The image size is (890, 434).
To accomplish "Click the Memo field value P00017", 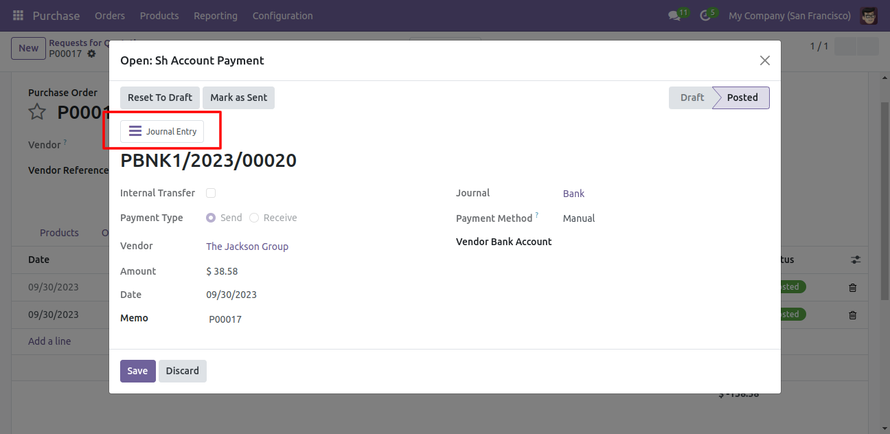I will 225,319.
